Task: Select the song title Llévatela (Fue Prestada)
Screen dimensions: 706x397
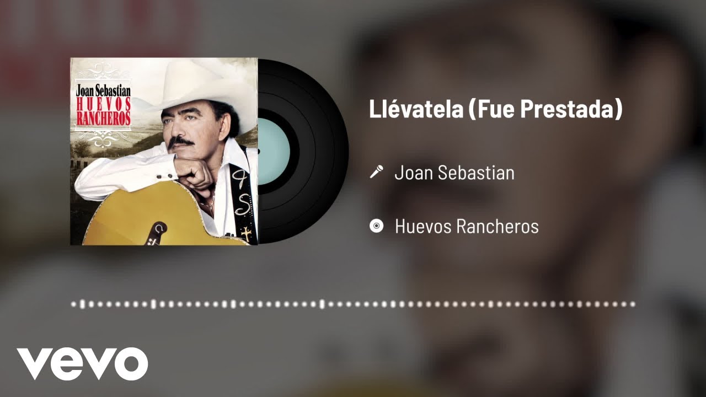Action: click(x=496, y=109)
